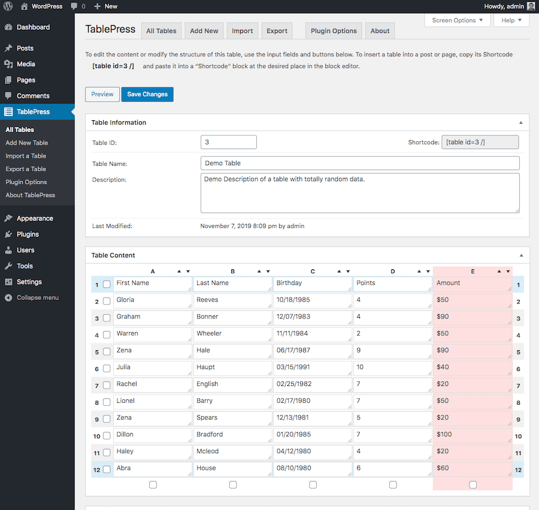Click the TablePress table icon in sidebar
The image size is (539, 510).
[x=8, y=112]
